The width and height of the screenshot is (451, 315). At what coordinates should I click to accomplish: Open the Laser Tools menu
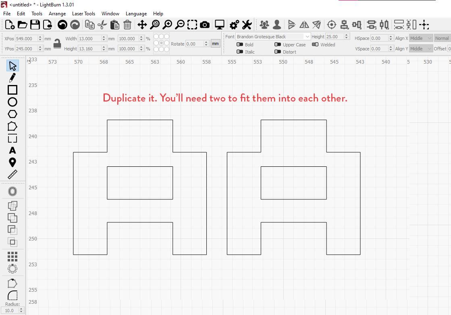[x=83, y=13]
